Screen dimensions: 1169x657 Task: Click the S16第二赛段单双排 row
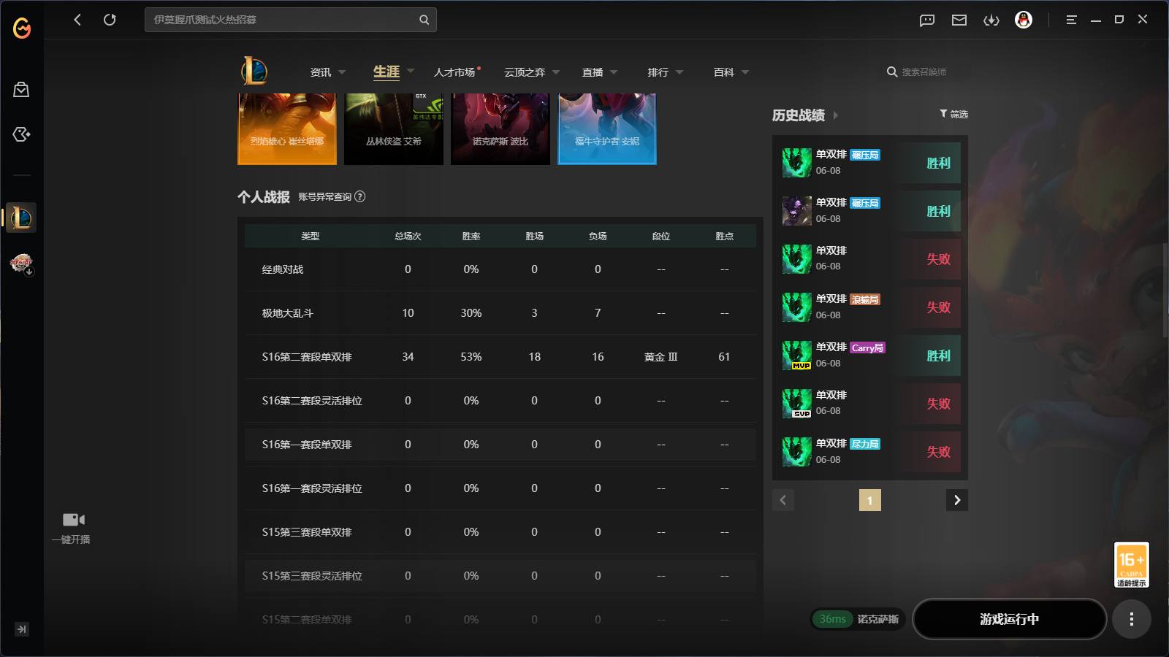[x=500, y=357]
